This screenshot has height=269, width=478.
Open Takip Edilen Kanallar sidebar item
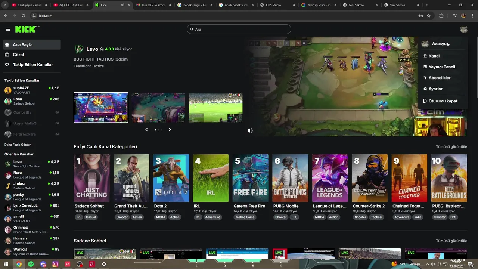pos(32,65)
